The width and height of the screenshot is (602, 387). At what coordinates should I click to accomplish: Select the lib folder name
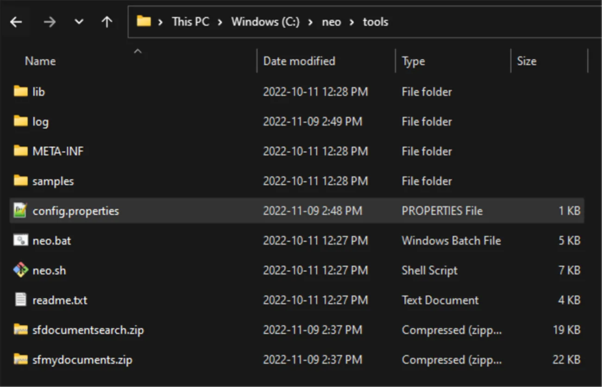point(39,92)
